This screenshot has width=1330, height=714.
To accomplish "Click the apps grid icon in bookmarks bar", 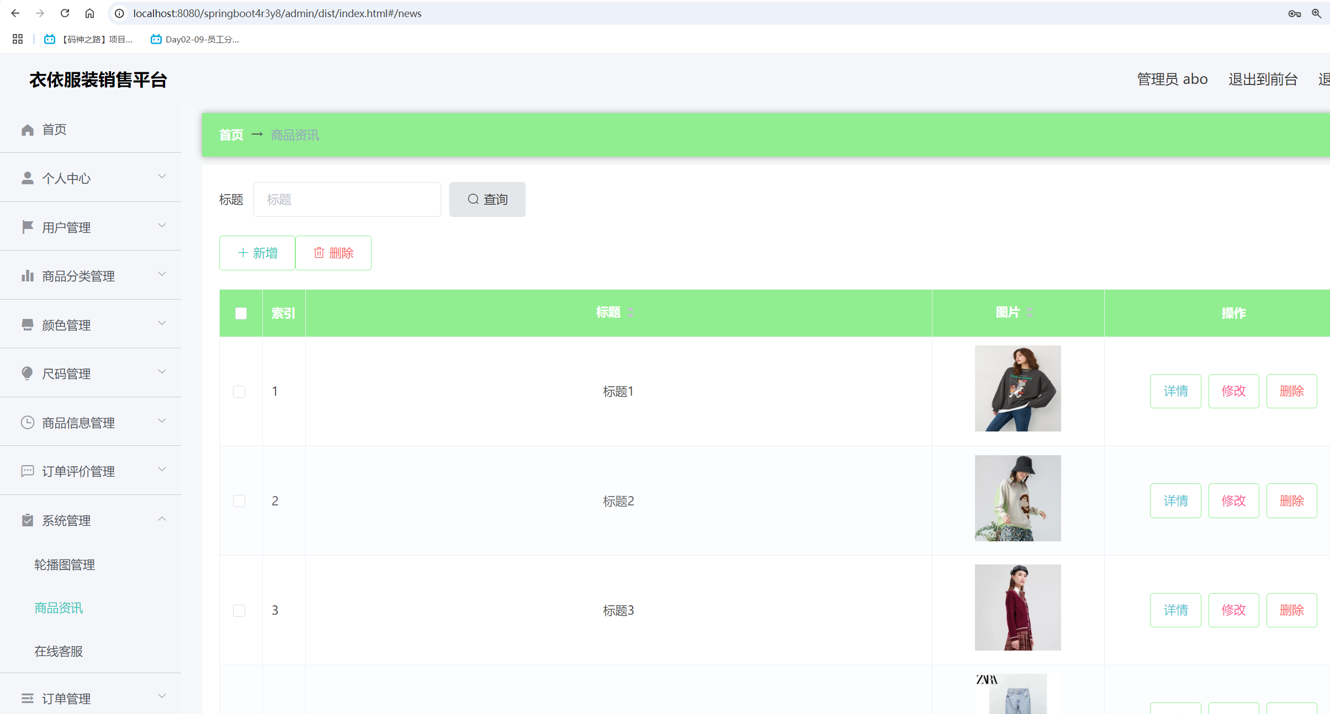I will [x=18, y=39].
